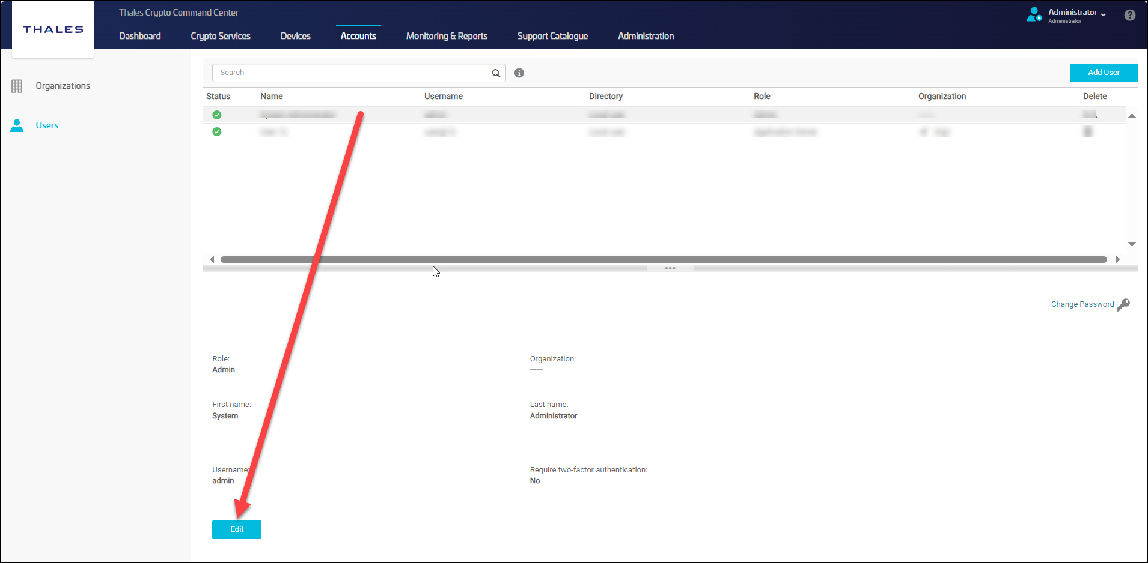This screenshot has height=563, width=1148.
Task: Click the Edit button
Action: tap(237, 529)
